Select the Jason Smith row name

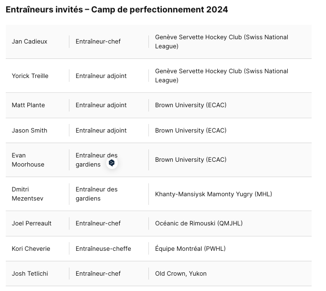[30, 131]
